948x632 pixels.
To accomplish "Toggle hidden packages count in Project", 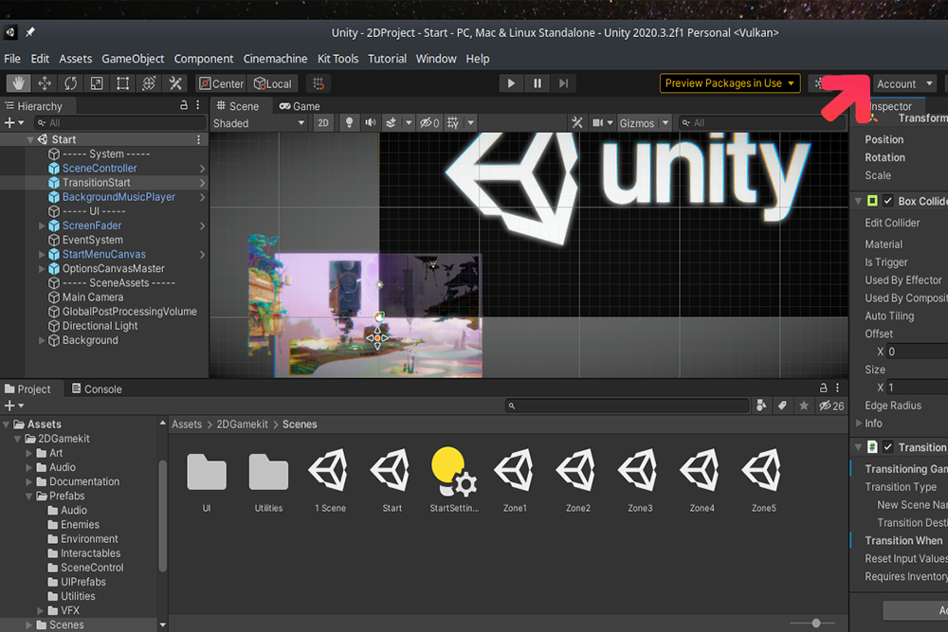I will point(832,406).
